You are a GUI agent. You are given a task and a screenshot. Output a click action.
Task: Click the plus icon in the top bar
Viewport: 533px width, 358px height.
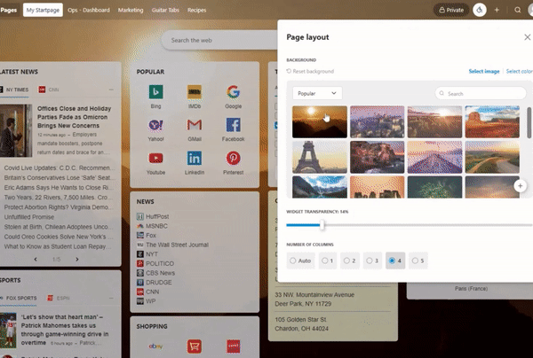pos(497,10)
